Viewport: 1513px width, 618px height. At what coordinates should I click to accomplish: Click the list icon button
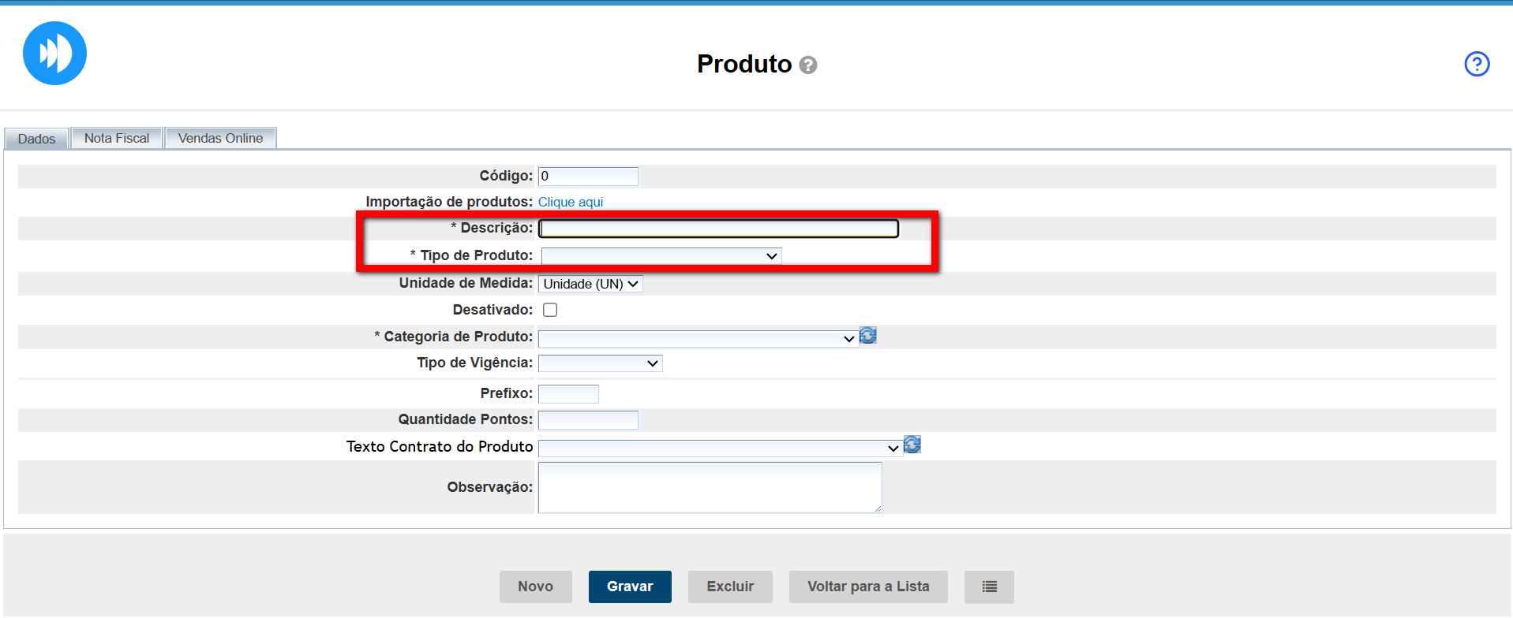click(988, 586)
